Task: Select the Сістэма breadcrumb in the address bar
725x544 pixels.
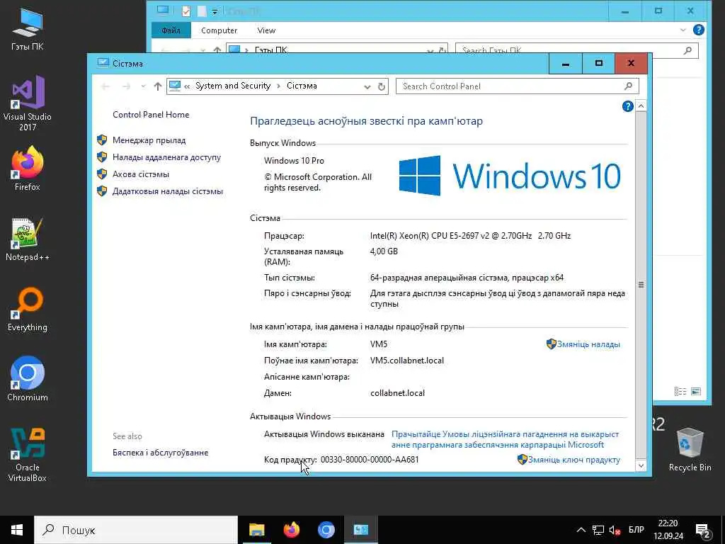Action: pyautogui.click(x=302, y=86)
